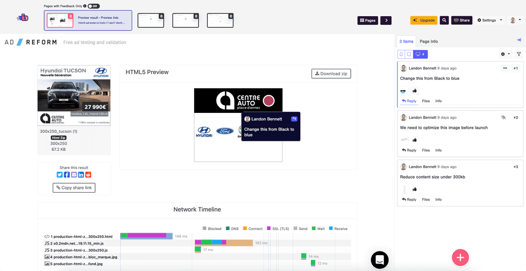Click the filter funnel icon
Viewport: 526px width, 271px height.
tap(519, 54)
